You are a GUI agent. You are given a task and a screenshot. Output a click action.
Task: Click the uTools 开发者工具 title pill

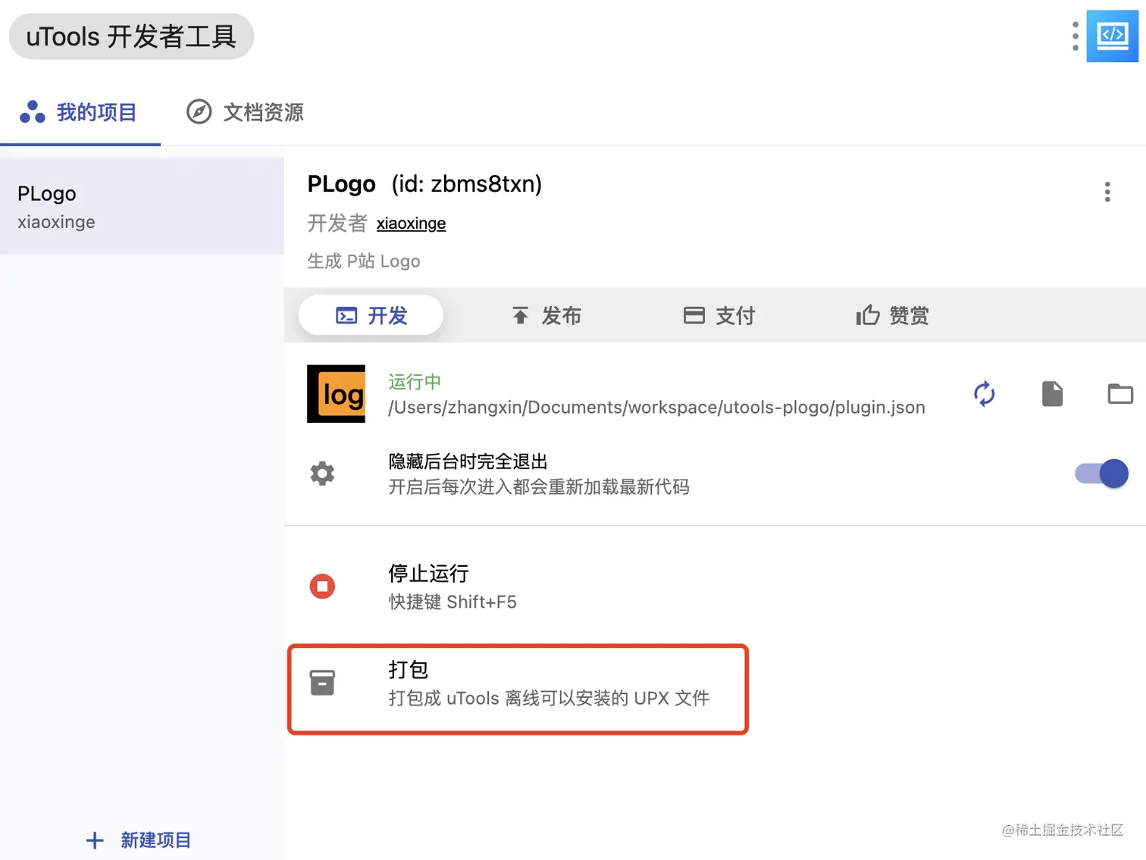pyautogui.click(x=131, y=36)
